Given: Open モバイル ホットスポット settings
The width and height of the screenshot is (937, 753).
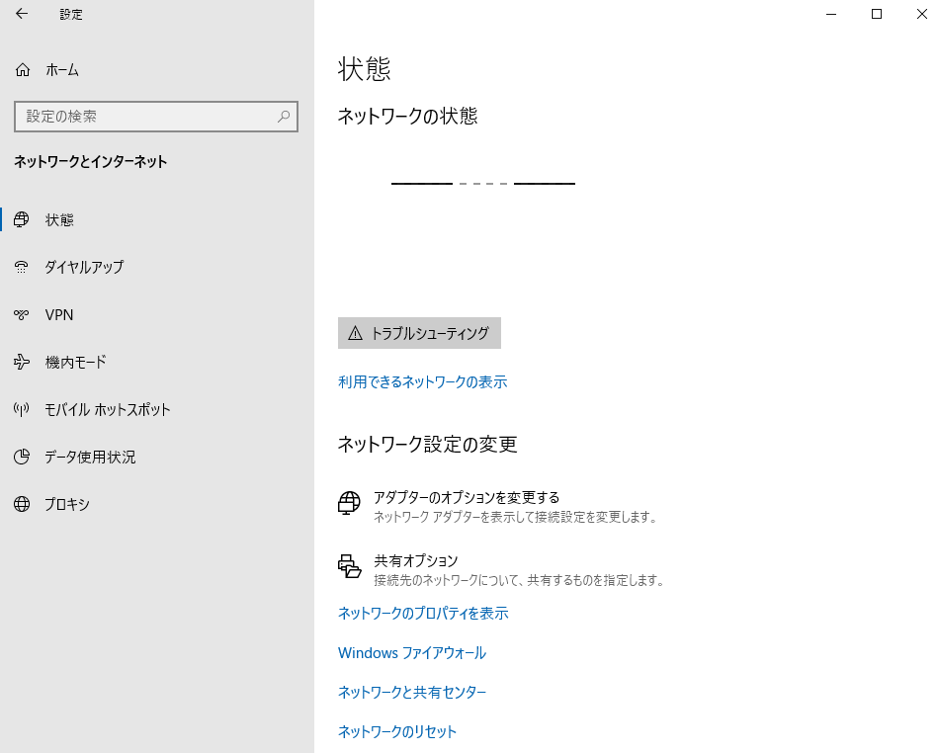Looking at the screenshot, I should [156, 409].
